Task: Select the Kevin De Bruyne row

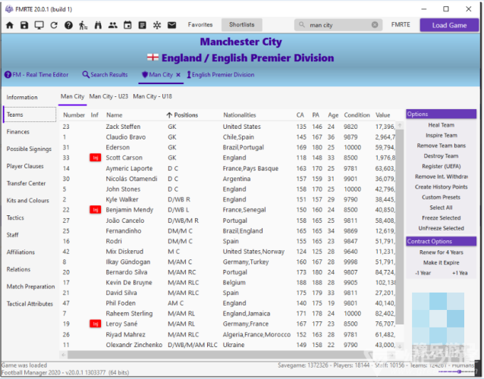Action: 227,283
